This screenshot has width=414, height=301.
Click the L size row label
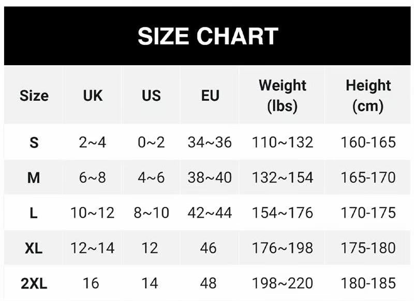click(x=34, y=213)
